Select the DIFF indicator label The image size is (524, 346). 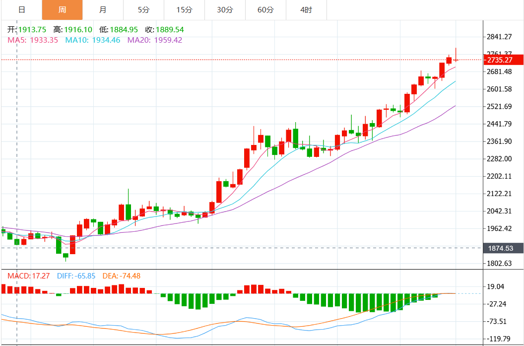[77, 276]
